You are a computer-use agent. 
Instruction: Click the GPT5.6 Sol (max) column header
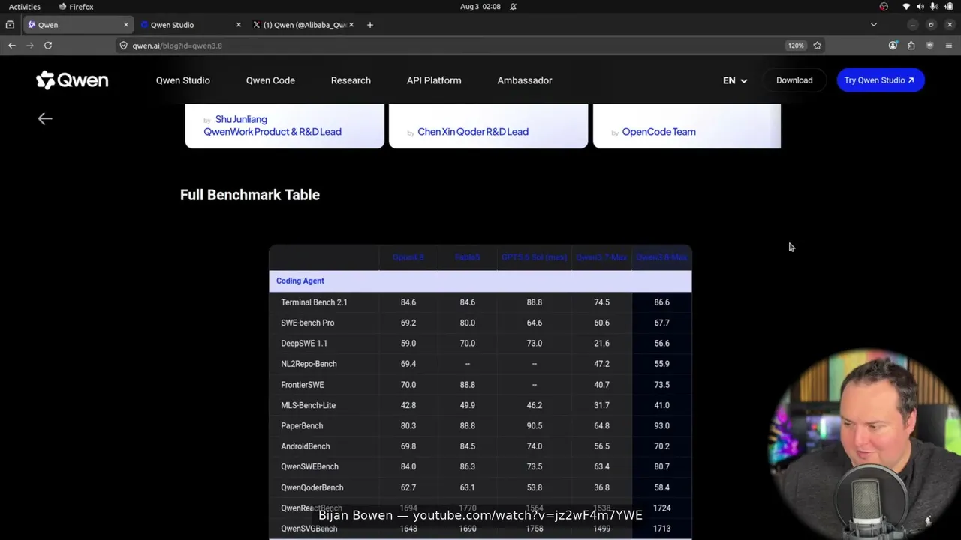point(534,257)
